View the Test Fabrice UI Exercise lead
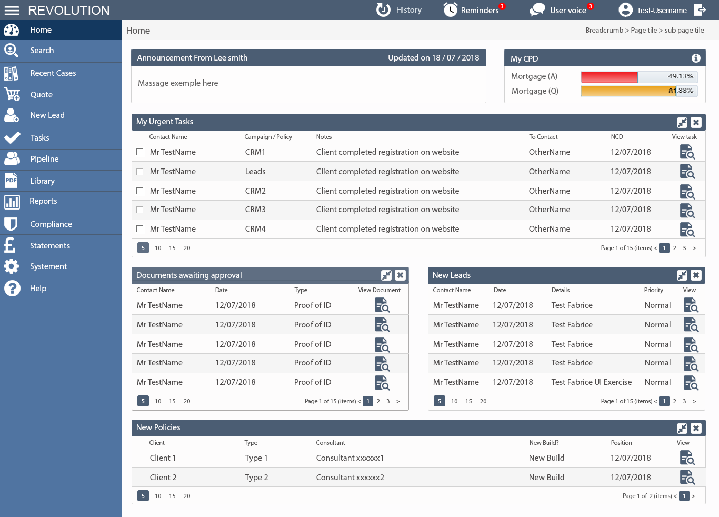Screen dimensions: 719x517 click(691, 383)
